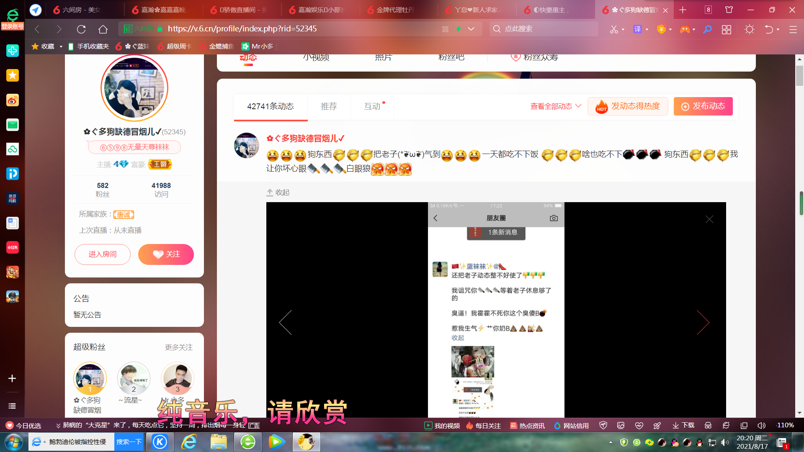Open 手机收藏夹 bookmark
Screen dimensions: 804x452
point(88,46)
